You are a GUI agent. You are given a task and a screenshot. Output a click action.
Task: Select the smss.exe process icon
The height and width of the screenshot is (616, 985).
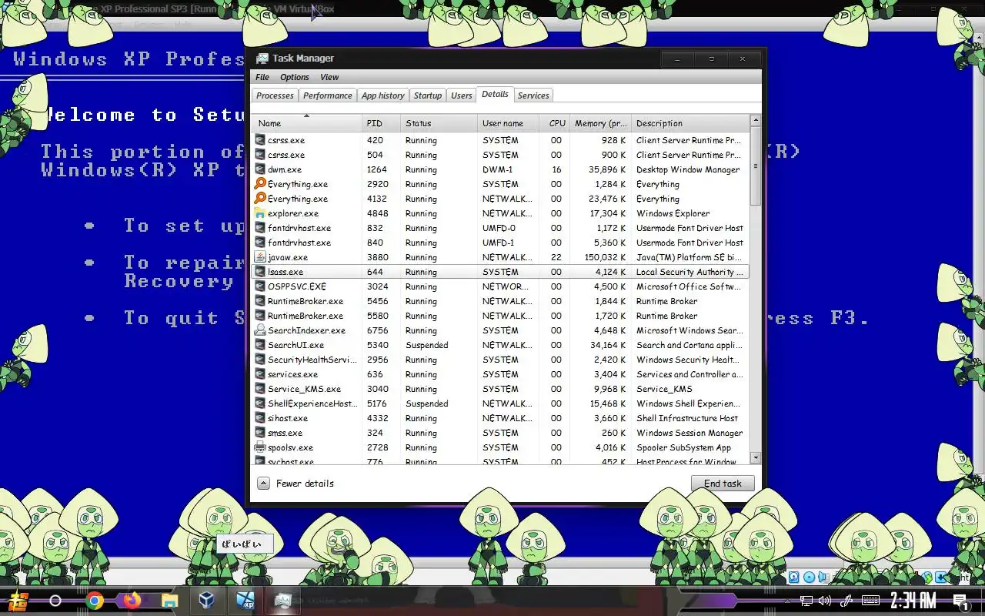[260, 433]
